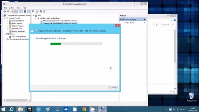Open the Help menu

point(25,8)
